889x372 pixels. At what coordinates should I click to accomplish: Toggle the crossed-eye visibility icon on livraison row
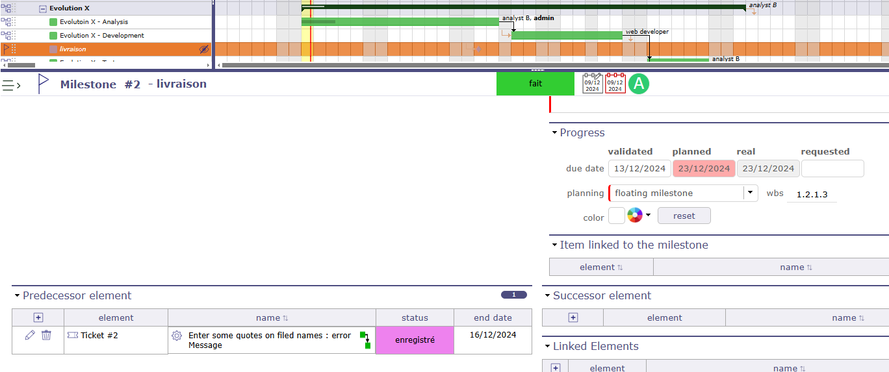204,49
